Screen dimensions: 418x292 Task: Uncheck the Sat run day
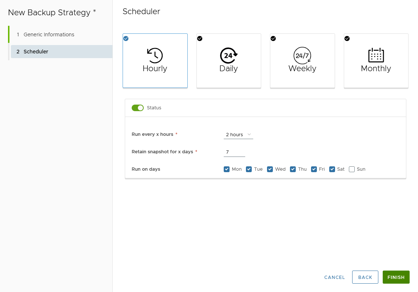[x=332, y=169]
